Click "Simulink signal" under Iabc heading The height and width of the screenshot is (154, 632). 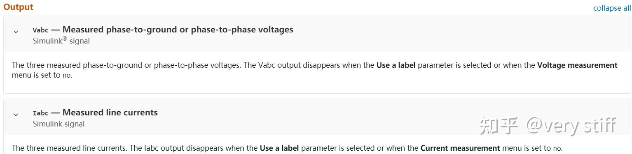click(59, 124)
